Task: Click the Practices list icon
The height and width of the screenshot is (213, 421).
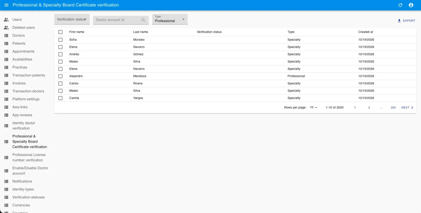Action: [6, 67]
